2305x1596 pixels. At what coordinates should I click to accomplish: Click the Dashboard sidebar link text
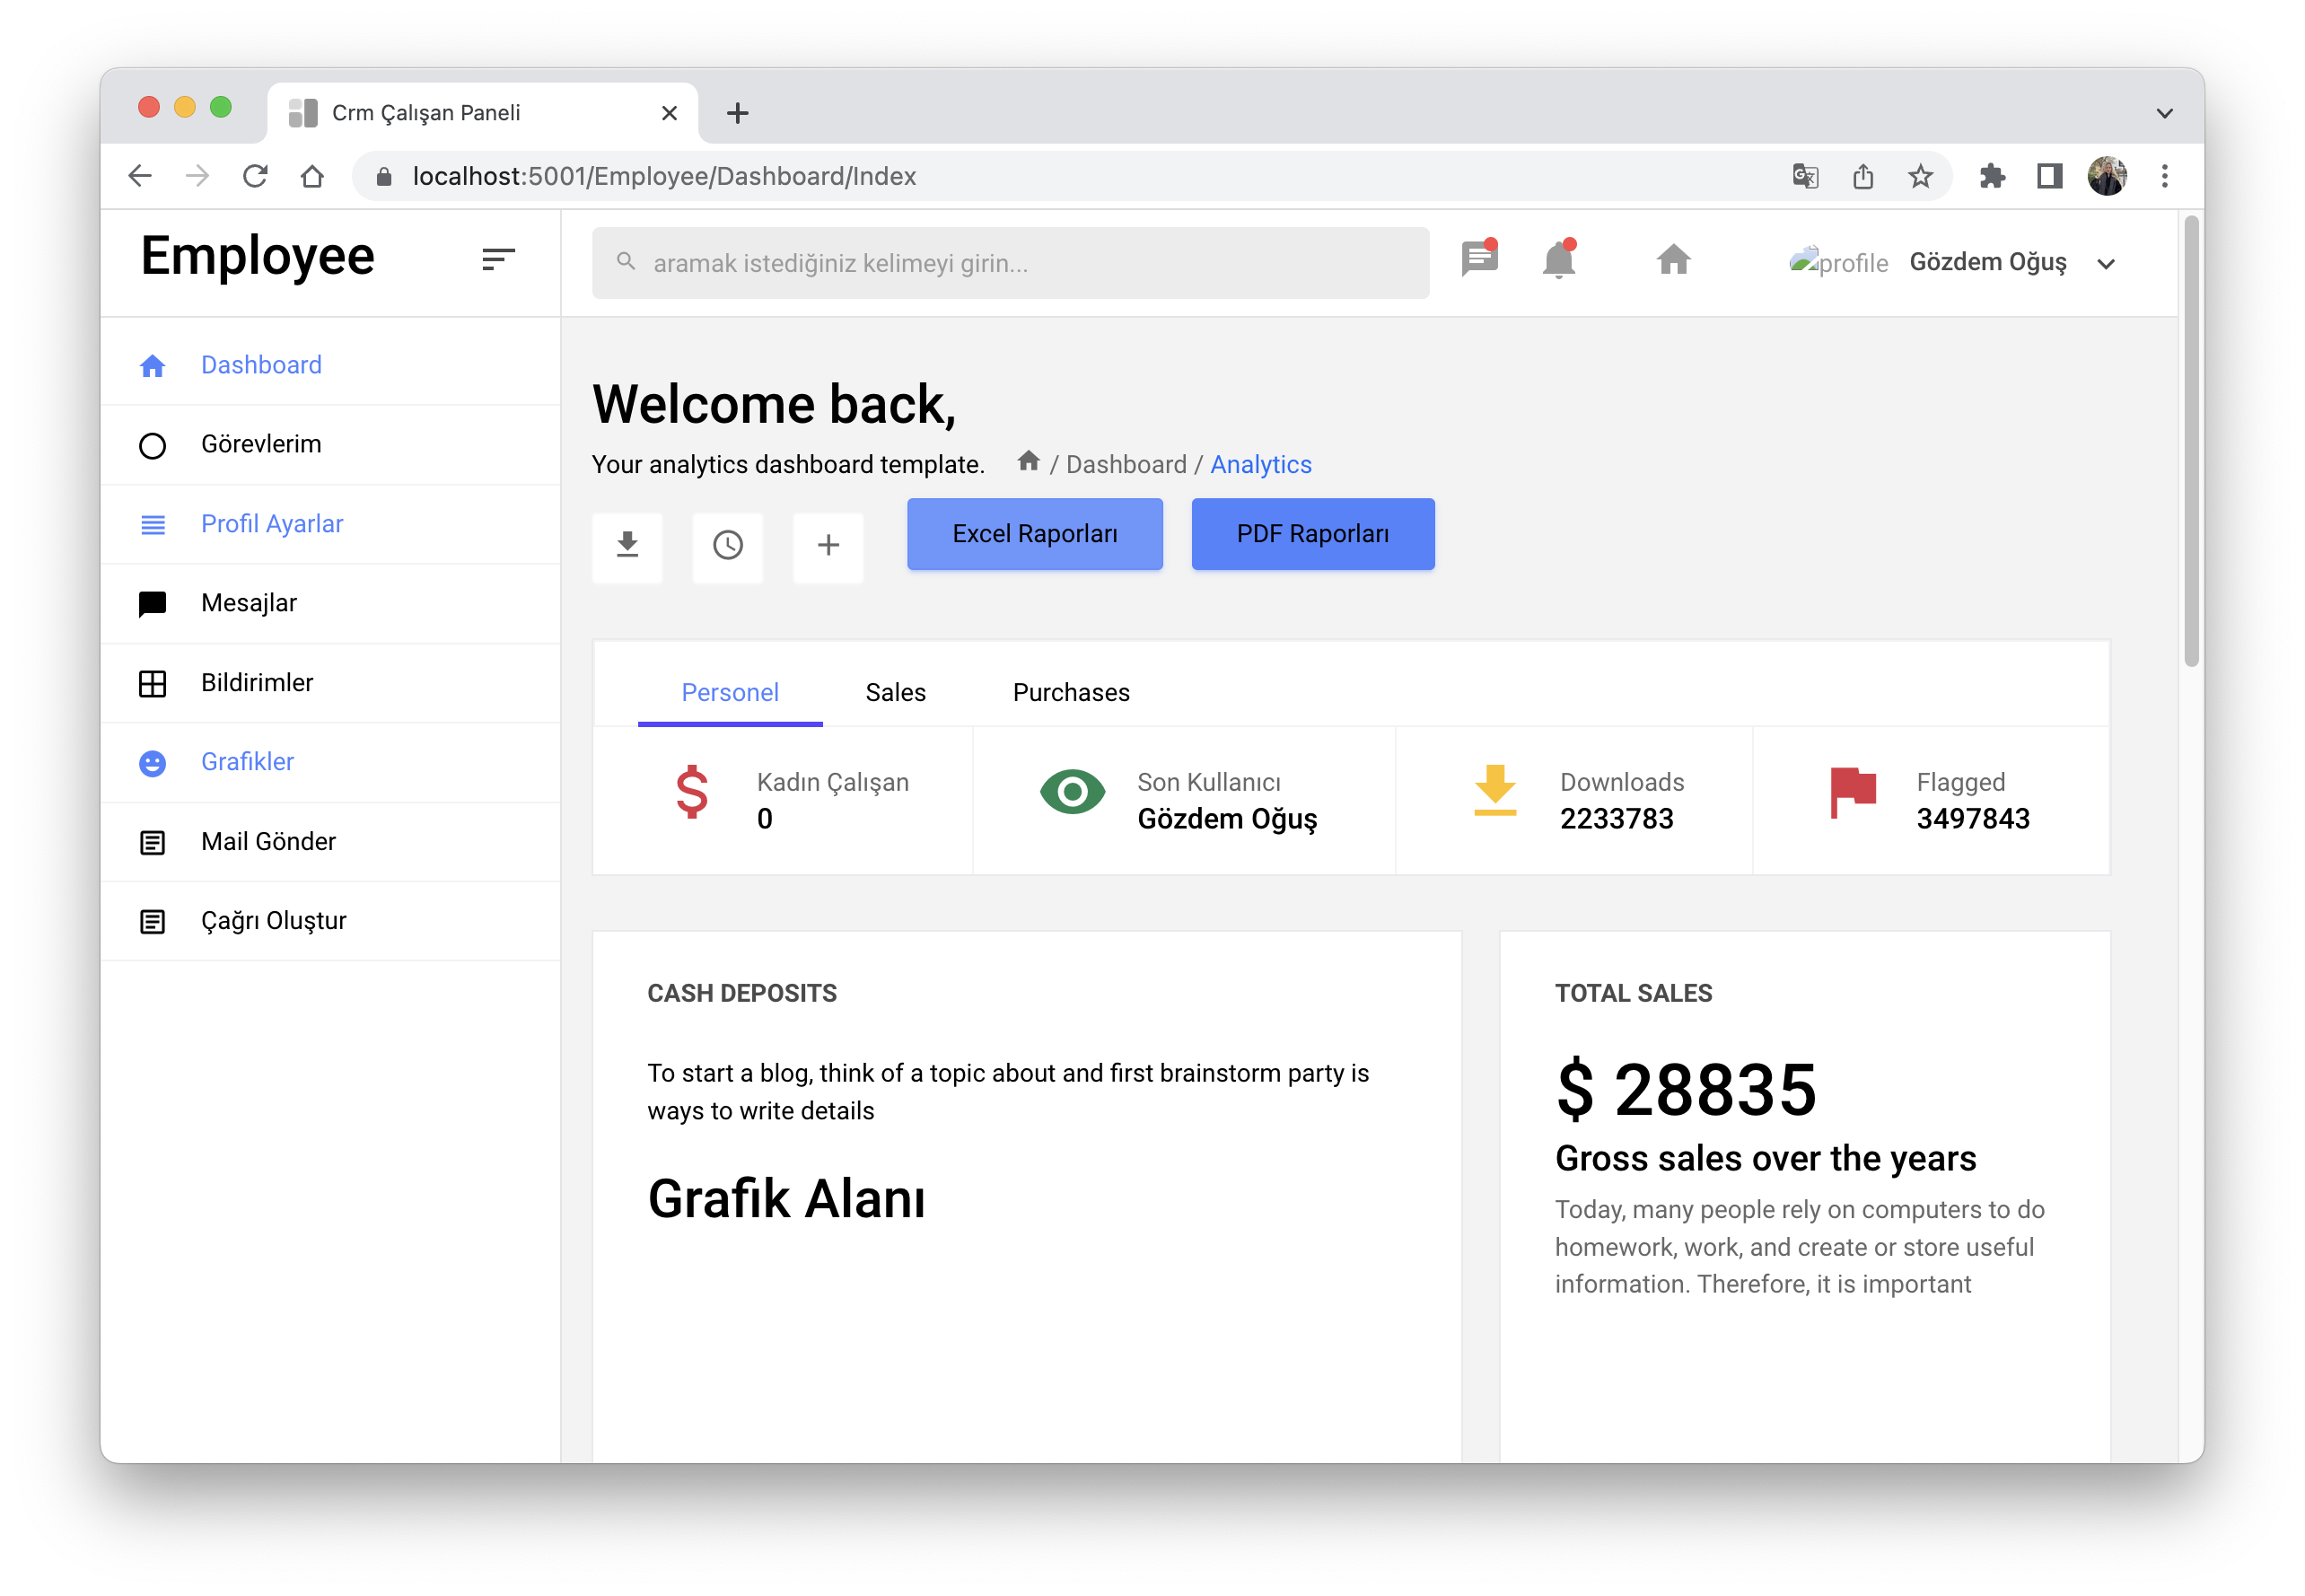pos(261,365)
